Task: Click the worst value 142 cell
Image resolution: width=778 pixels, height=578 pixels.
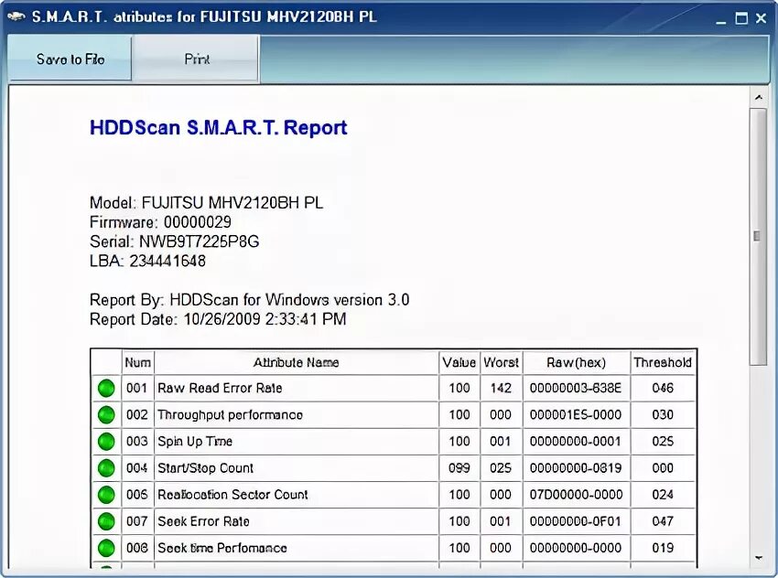Action: (502, 388)
